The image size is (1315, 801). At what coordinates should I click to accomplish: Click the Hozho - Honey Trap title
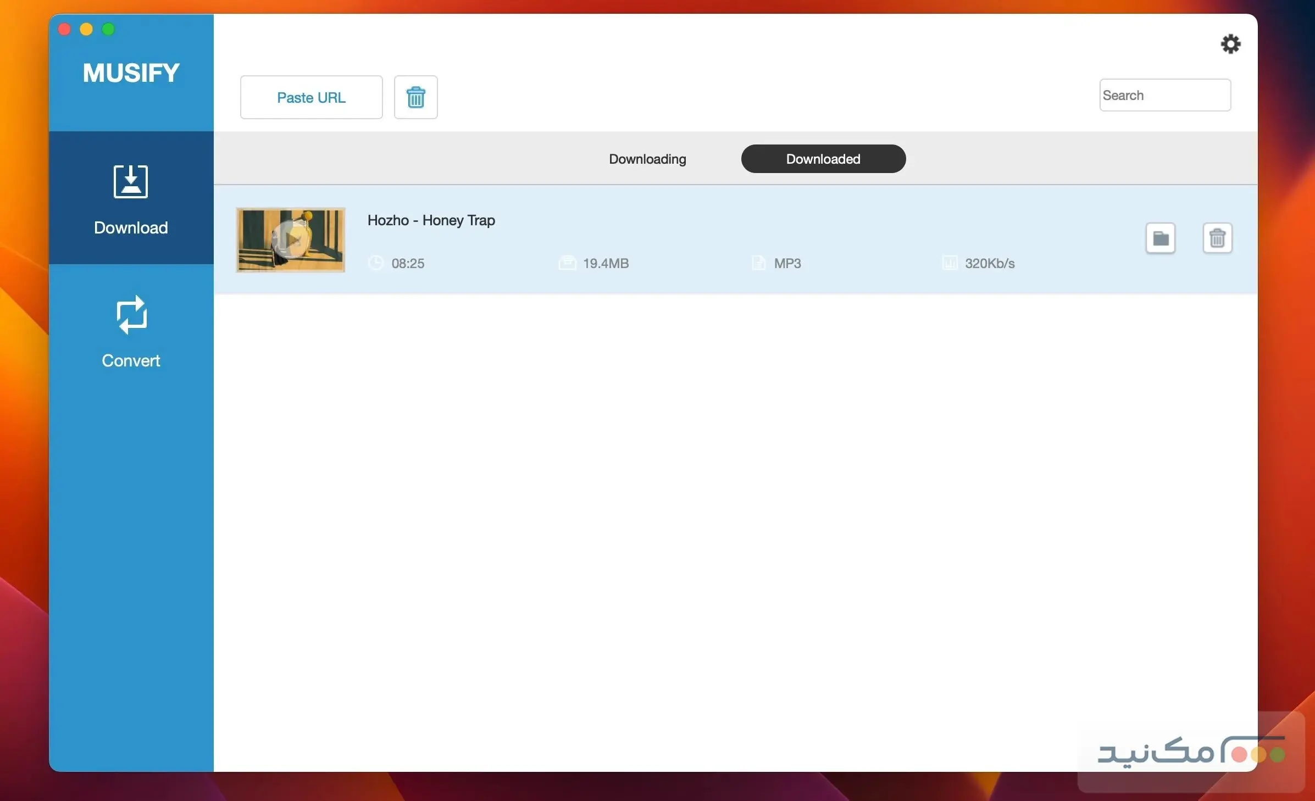[431, 220]
